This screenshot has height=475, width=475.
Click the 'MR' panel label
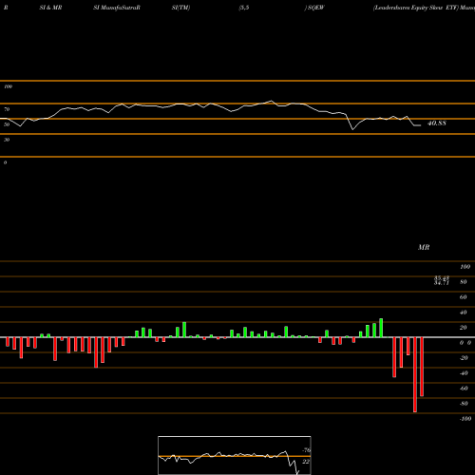[x=424, y=247]
